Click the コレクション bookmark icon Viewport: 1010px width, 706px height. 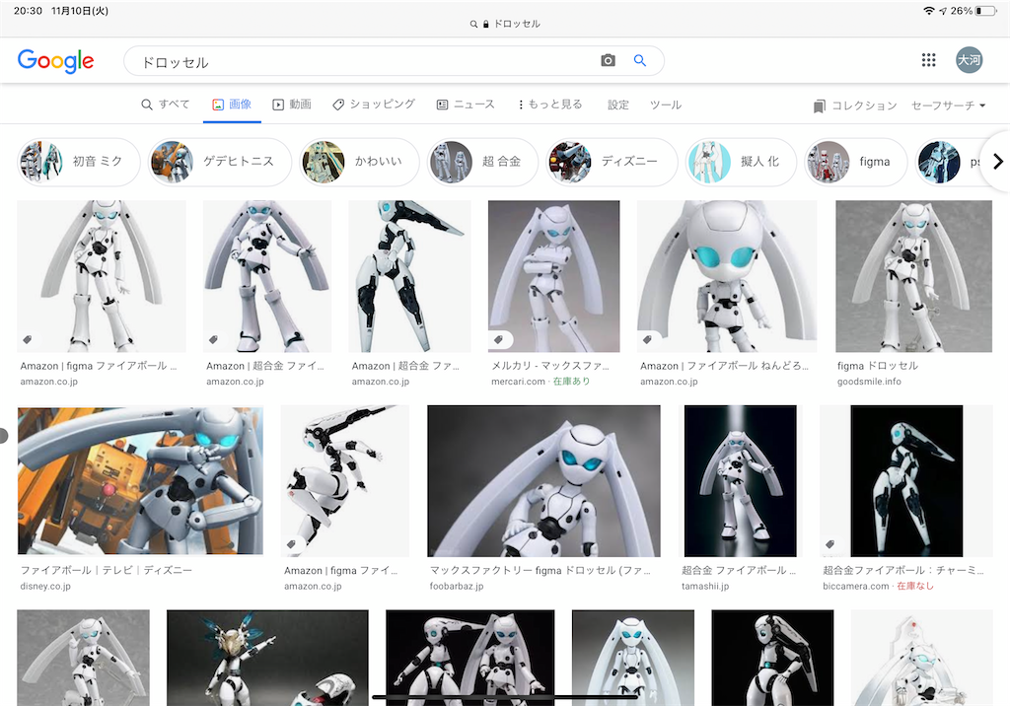coord(819,106)
